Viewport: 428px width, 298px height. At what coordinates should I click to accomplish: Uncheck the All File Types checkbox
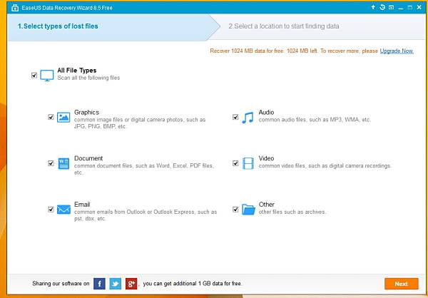point(34,75)
